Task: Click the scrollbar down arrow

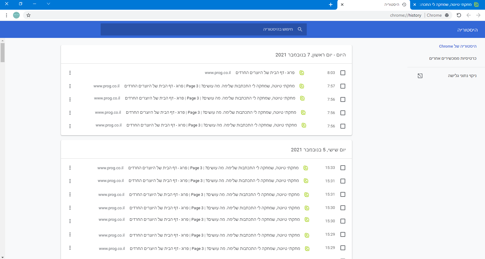Action: (2, 257)
